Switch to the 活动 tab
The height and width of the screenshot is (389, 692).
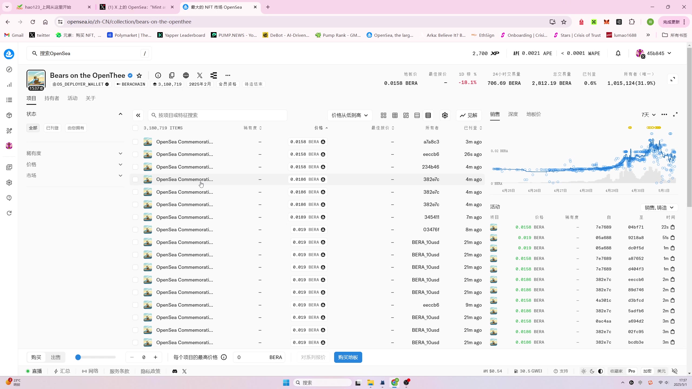click(72, 98)
